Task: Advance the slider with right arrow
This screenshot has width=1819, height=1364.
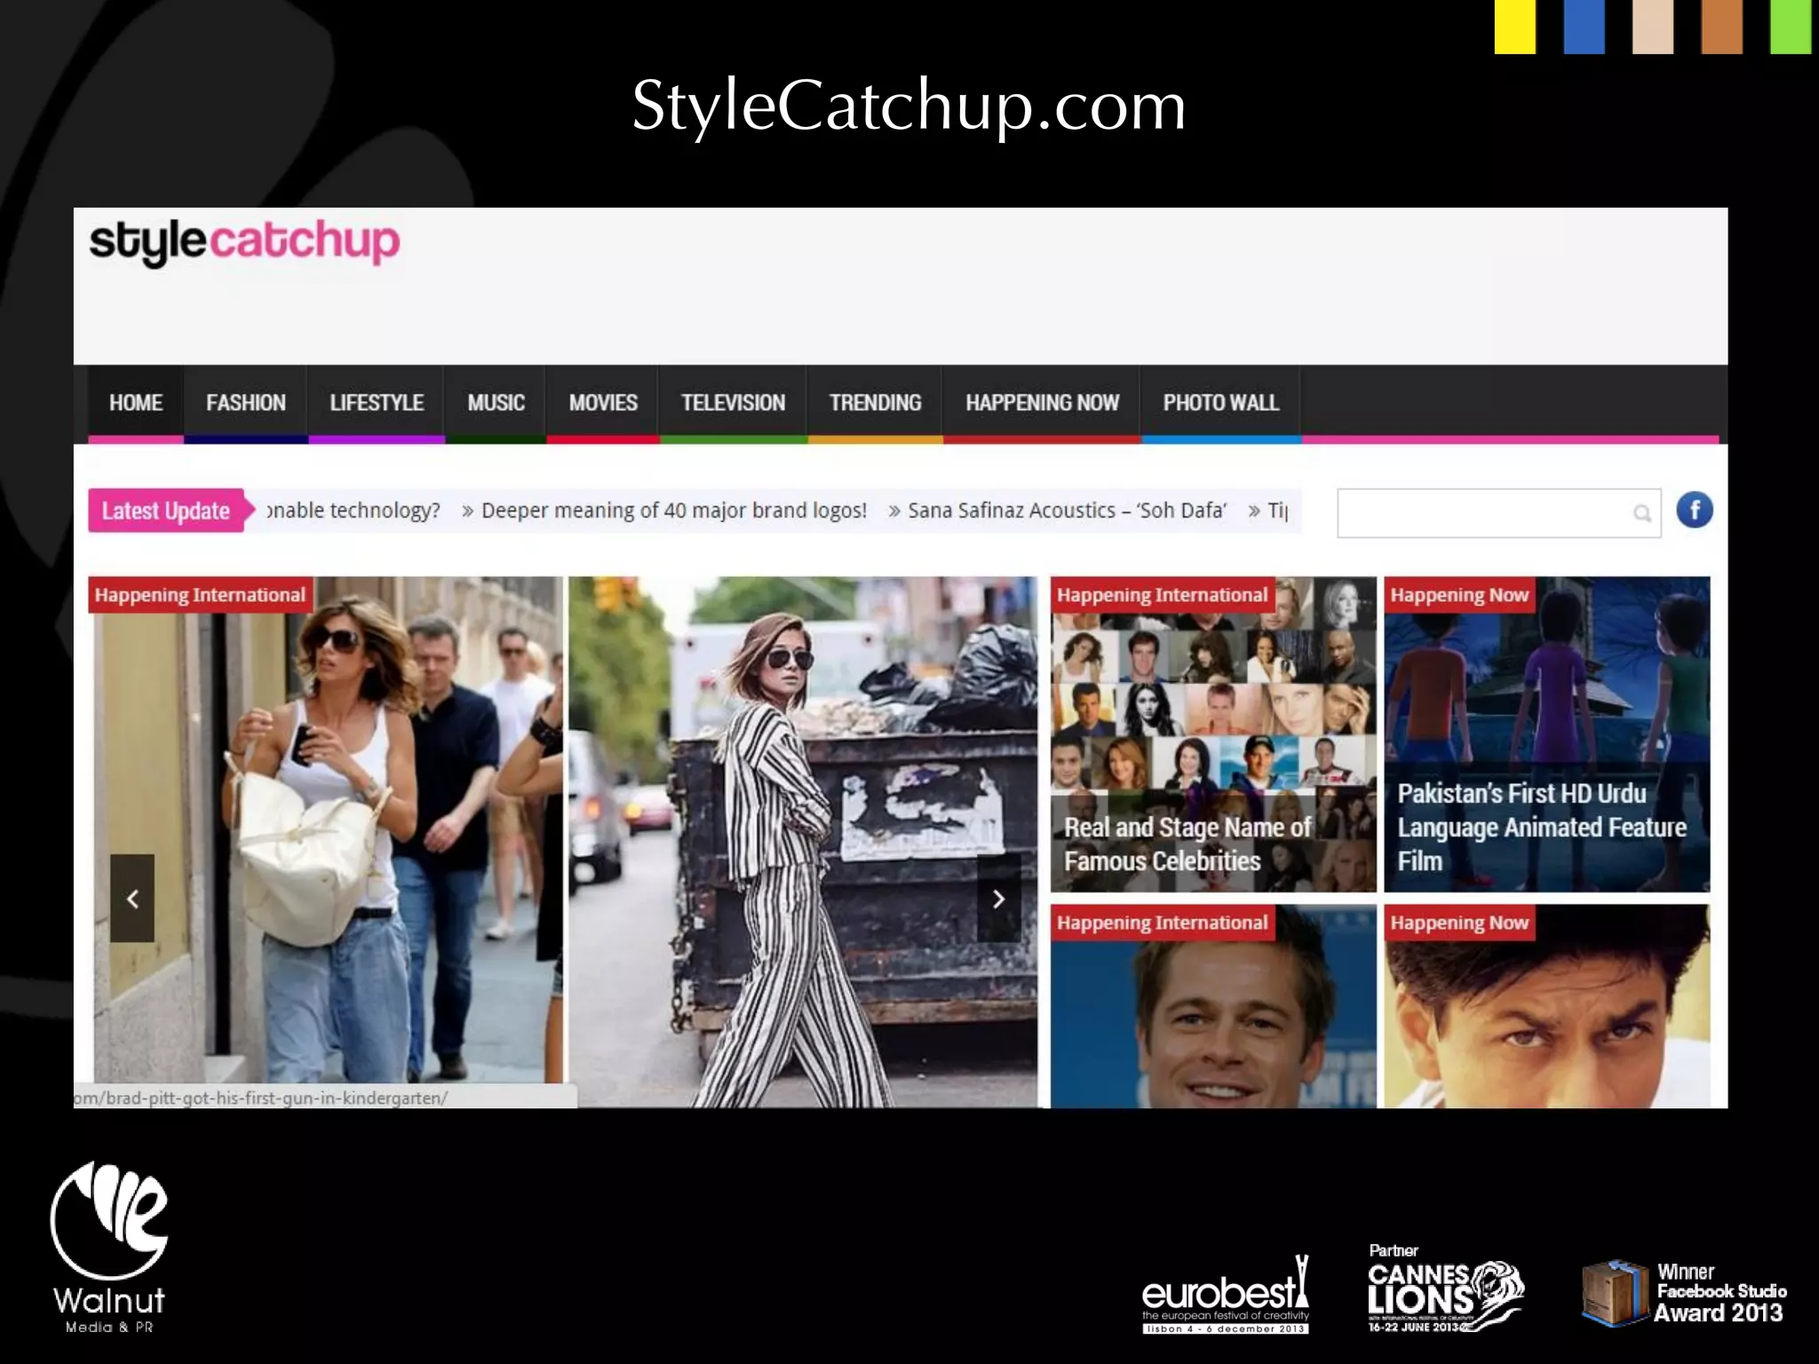Action: click(998, 899)
